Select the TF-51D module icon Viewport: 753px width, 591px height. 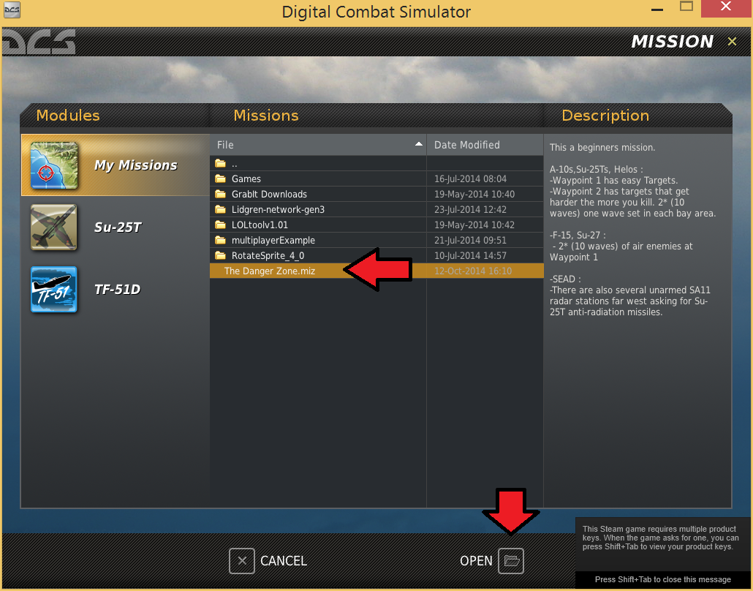[54, 289]
